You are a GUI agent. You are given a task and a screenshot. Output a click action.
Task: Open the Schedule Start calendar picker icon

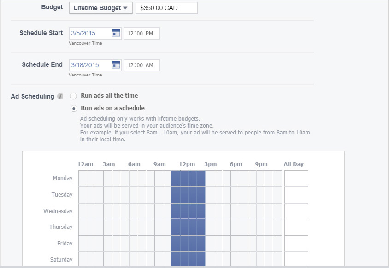click(116, 33)
